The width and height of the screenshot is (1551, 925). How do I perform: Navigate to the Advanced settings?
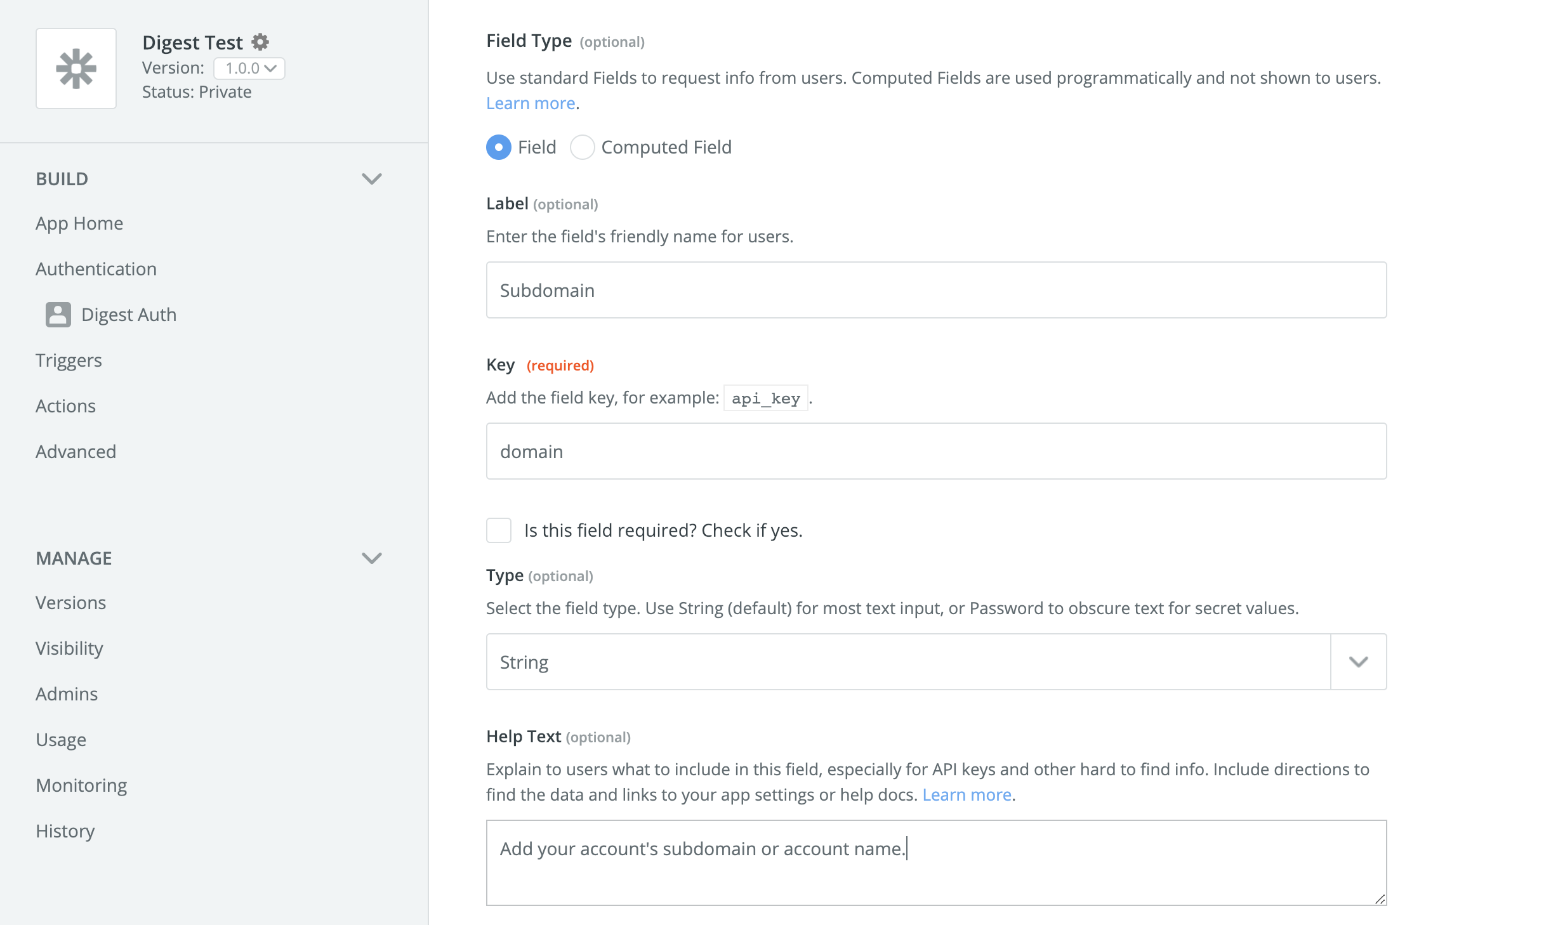point(76,451)
